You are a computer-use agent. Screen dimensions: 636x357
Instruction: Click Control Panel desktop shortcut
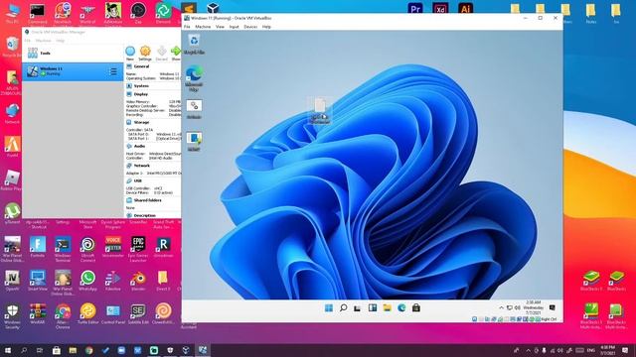[112, 314]
